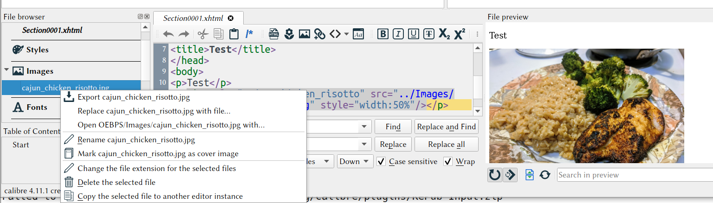The image size is (713, 203).
Task: Open the tag insert dropdown arrow
Action: [x=346, y=34]
